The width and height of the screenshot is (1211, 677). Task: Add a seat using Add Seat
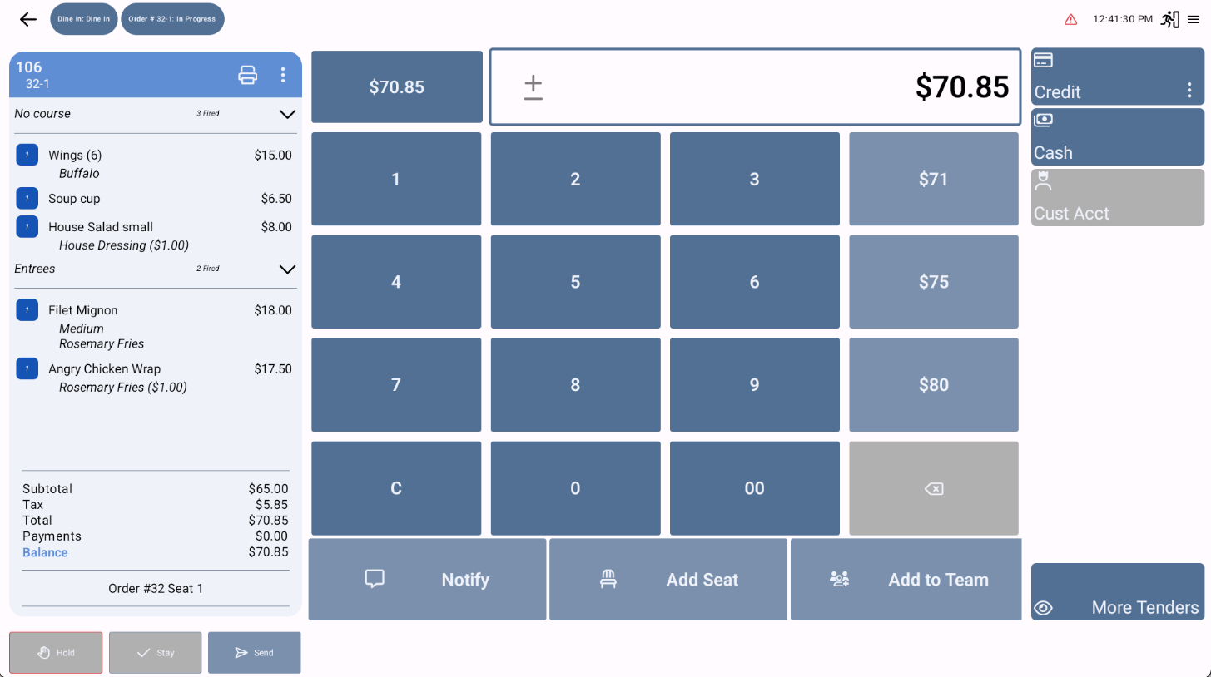[668, 580]
